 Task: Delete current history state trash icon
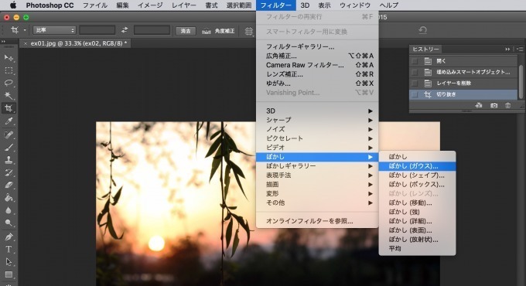coord(508,105)
